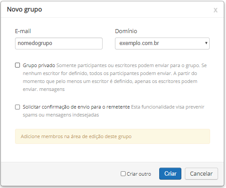Click the E-mail field label
Image resolution: width=226 pixels, height=188 pixels.
point(23,31)
